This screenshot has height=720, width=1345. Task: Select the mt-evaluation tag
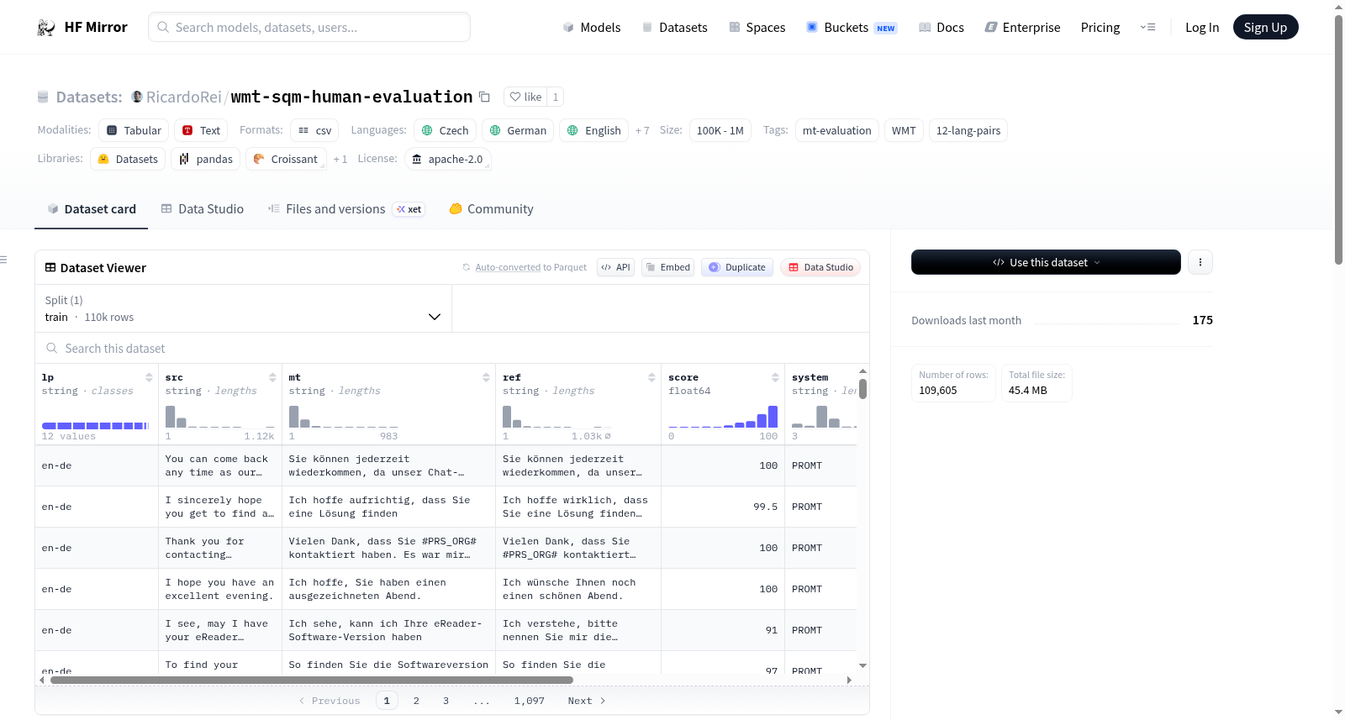pyautogui.click(x=836, y=130)
